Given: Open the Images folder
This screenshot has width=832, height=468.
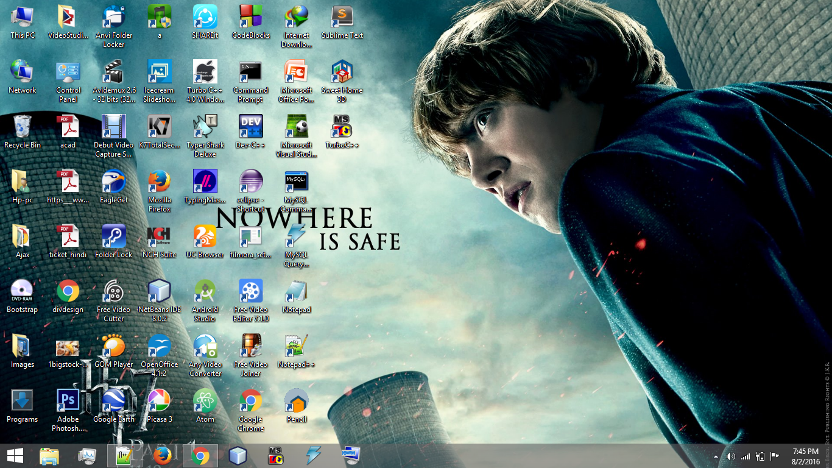Looking at the screenshot, I should pos(23,352).
